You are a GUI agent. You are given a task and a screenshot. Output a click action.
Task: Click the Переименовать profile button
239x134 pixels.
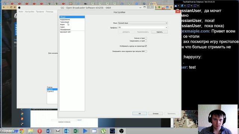(143, 32)
